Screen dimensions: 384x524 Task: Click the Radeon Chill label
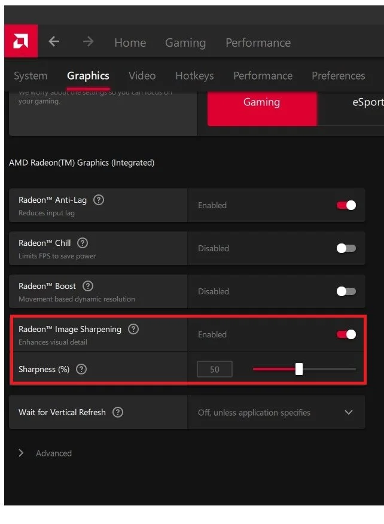44,243
